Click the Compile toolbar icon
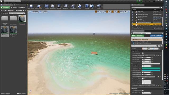The height and width of the screenshot is (95, 169). click(x=87, y=7)
